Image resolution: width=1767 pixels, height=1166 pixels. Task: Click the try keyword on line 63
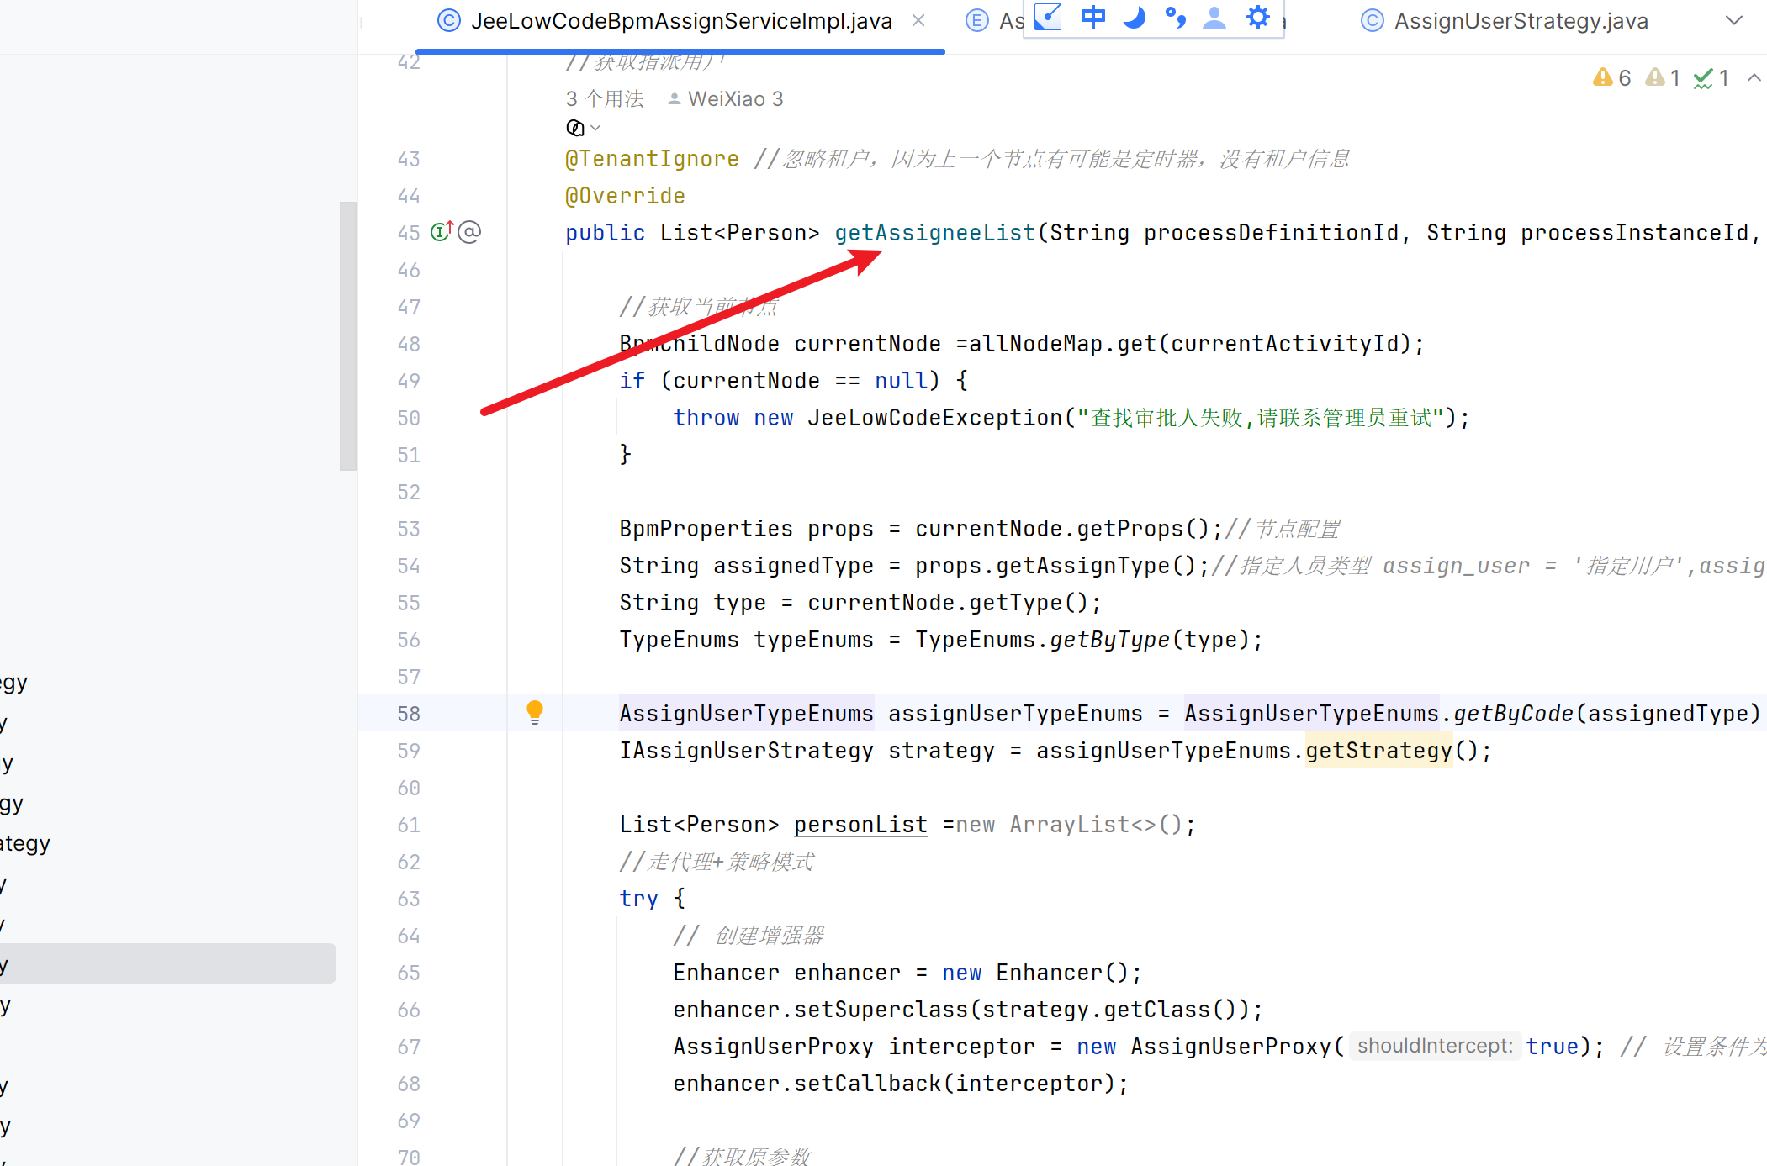coord(638,899)
